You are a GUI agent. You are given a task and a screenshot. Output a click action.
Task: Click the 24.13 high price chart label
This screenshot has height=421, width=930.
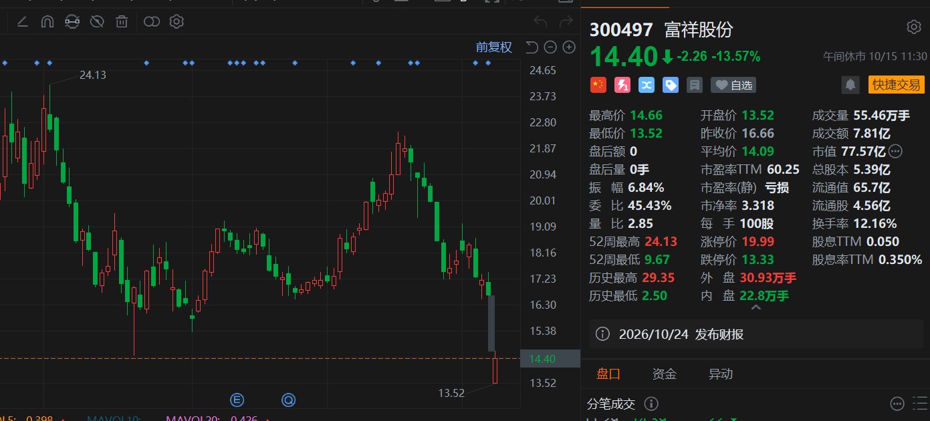click(93, 75)
